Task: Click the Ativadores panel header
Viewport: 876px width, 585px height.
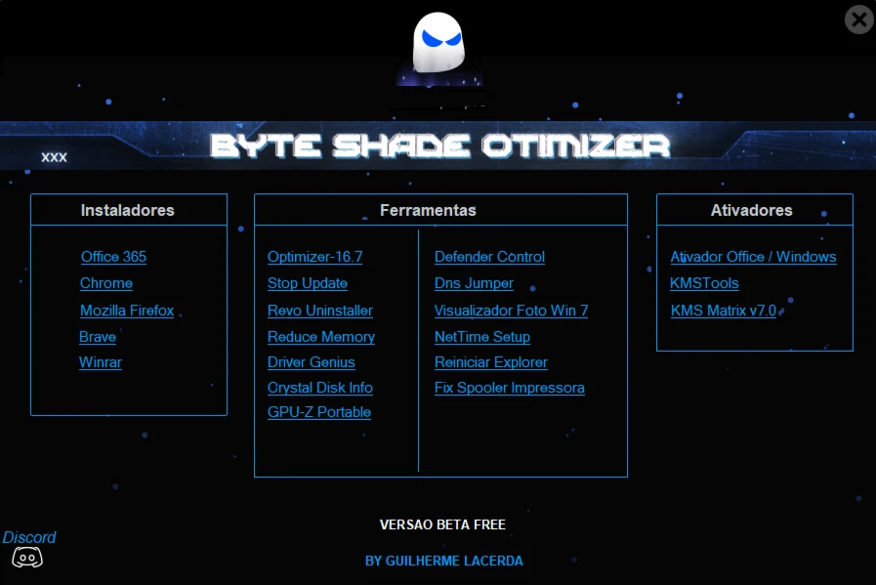Action: pyautogui.click(x=755, y=210)
